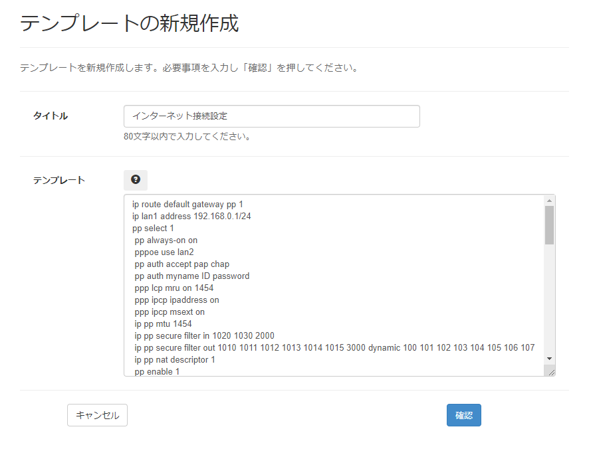Click the タイトル field label
589x449 pixels.
(x=51, y=116)
